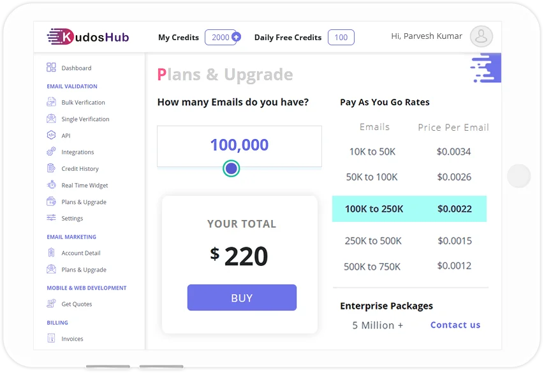
Task: Open Plans & Upgrade under Email Validation
Action: click(84, 202)
